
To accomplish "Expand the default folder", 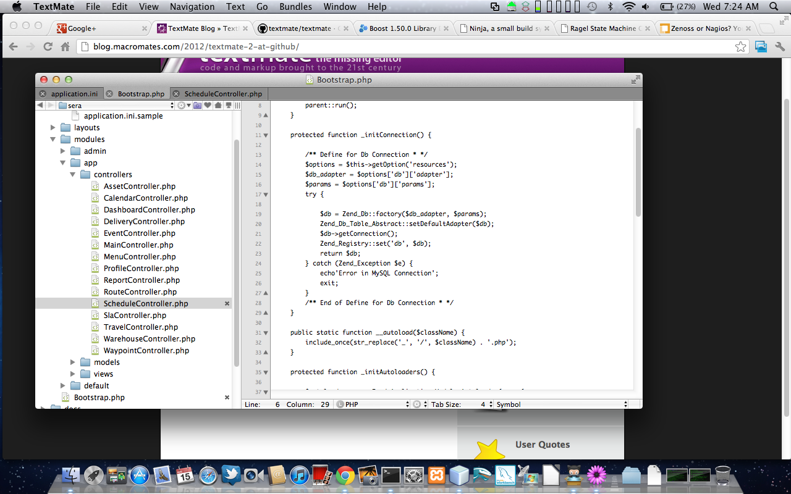I will click(63, 386).
